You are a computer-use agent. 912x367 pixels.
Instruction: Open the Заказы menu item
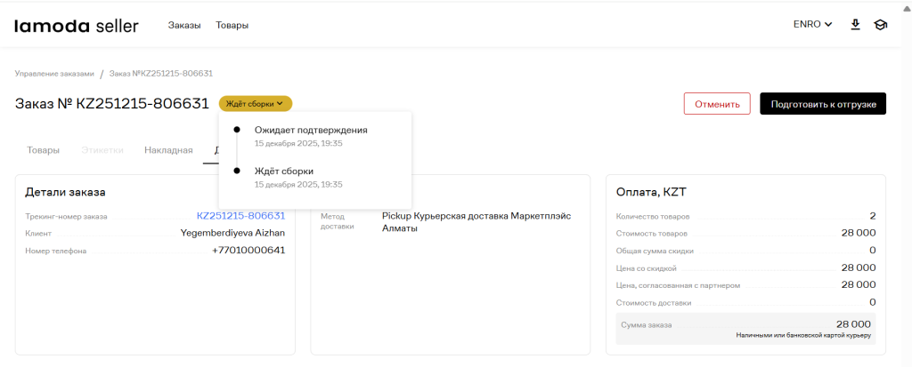pos(184,26)
